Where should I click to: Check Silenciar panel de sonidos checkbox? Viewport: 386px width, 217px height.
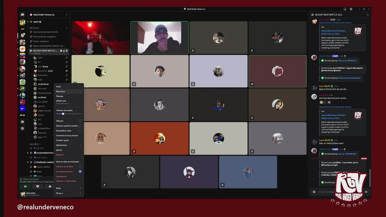coord(80,126)
